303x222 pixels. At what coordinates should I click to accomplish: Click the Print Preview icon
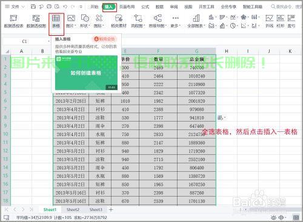[x=57, y=7]
